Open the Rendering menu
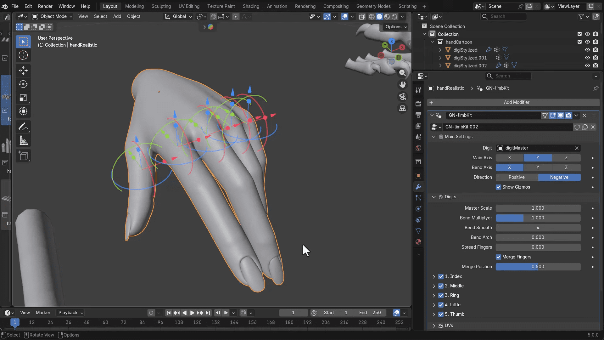This screenshot has height=340, width=604. (305, 6)
